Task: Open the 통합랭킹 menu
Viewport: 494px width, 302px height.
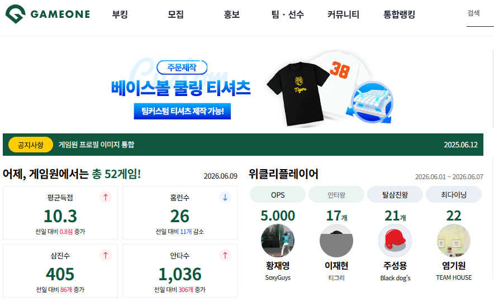Action: pos(399,15)
